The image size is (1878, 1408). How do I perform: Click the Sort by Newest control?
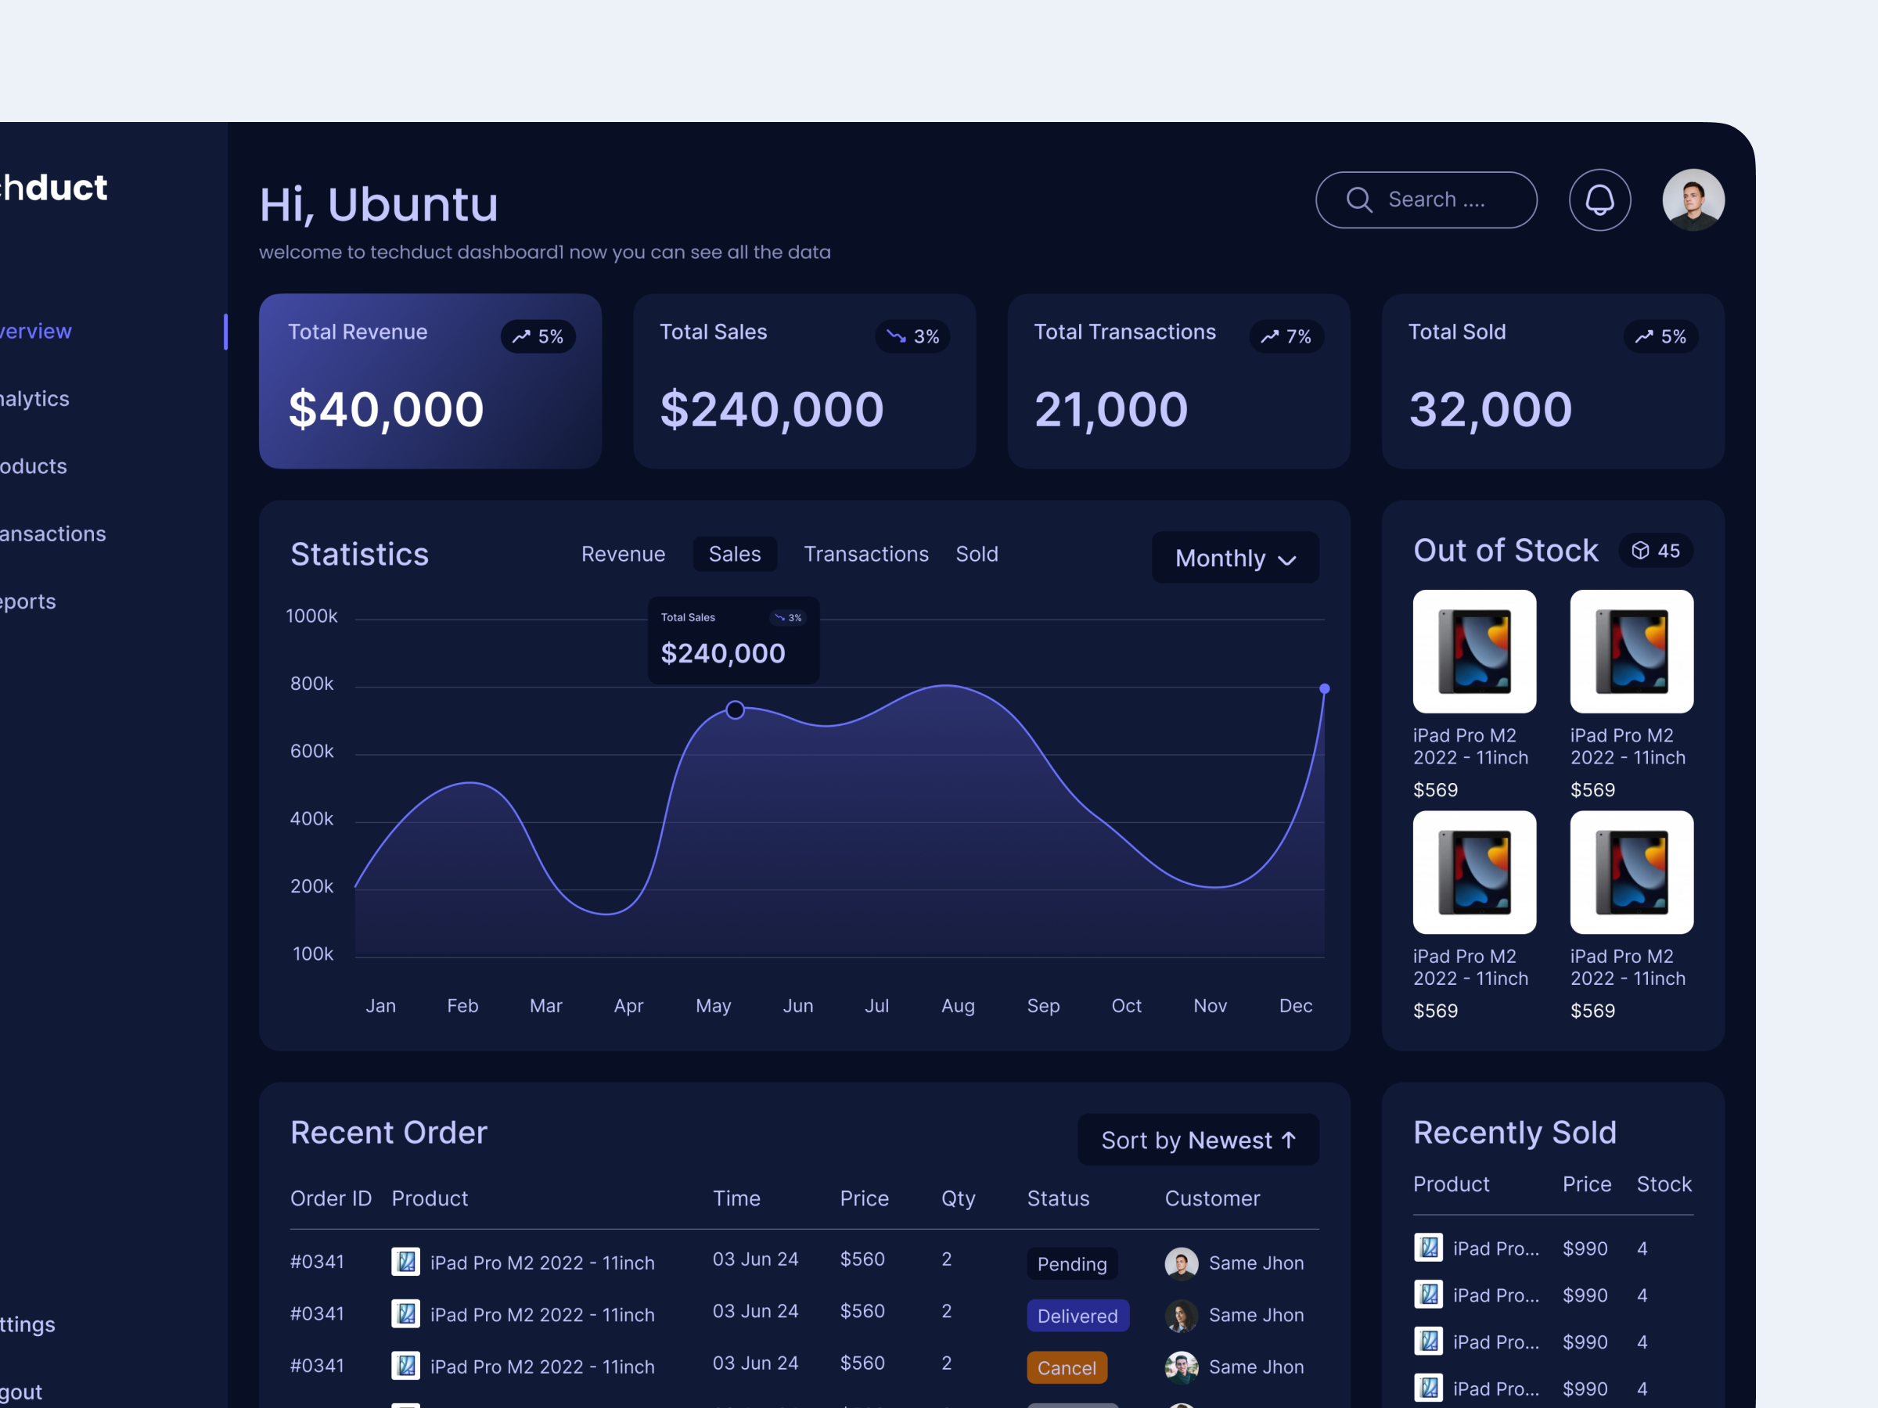tap(1198, 1140)
